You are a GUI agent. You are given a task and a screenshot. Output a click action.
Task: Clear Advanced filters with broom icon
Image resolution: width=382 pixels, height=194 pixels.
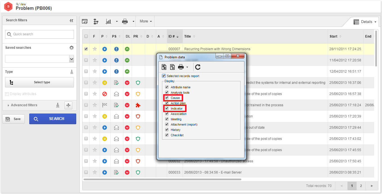(x=58, y=105)
